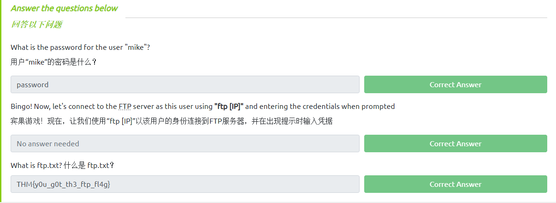
Task: Click the "No answer needed" field
Action: (184, 143)
